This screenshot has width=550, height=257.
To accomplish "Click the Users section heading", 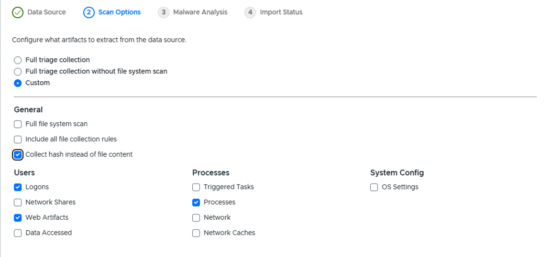I will (24, 172).
